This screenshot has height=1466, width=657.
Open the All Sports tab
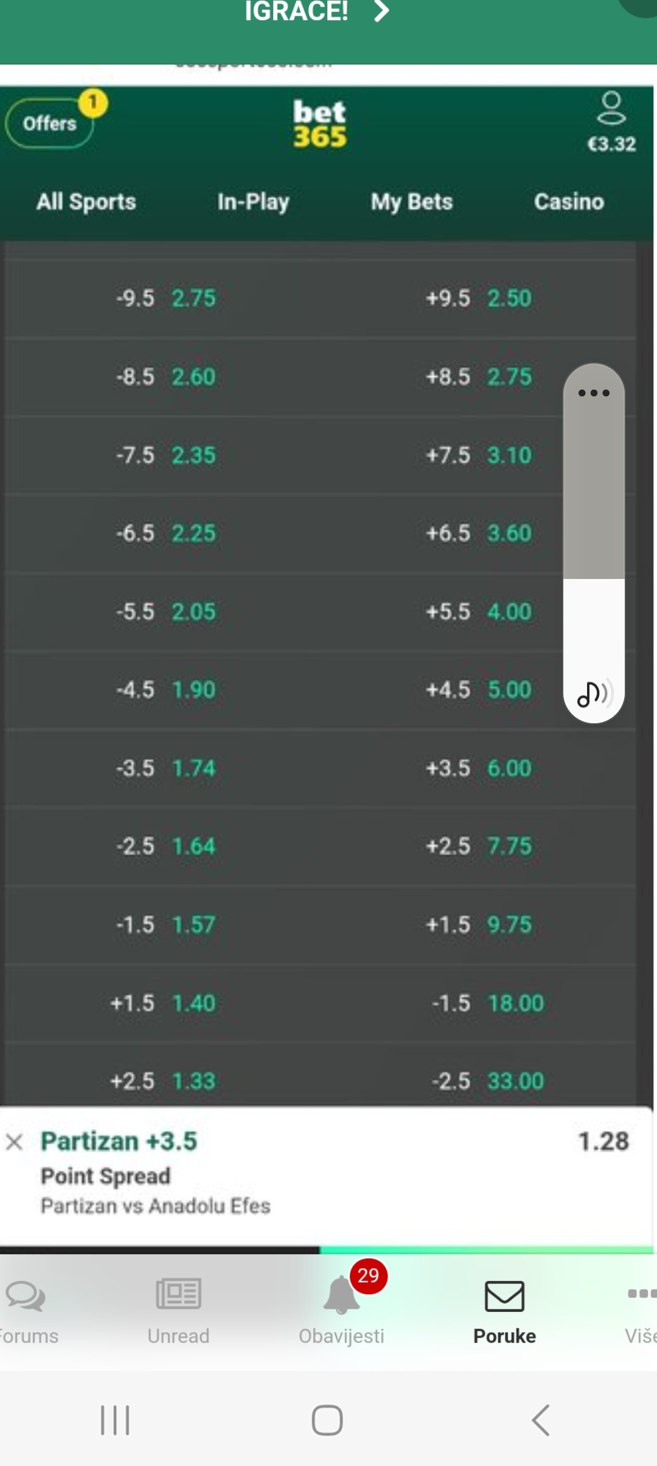86,202
